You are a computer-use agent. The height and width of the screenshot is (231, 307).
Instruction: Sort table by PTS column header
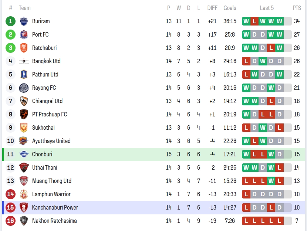click(x=297, y=8)
